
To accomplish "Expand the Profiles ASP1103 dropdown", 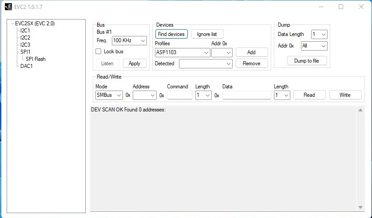I will (182, 52).
